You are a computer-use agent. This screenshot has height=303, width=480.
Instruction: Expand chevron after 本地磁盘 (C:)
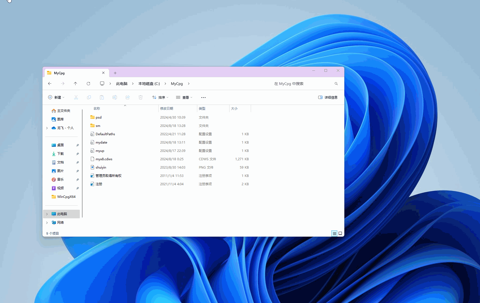point(165,84)
